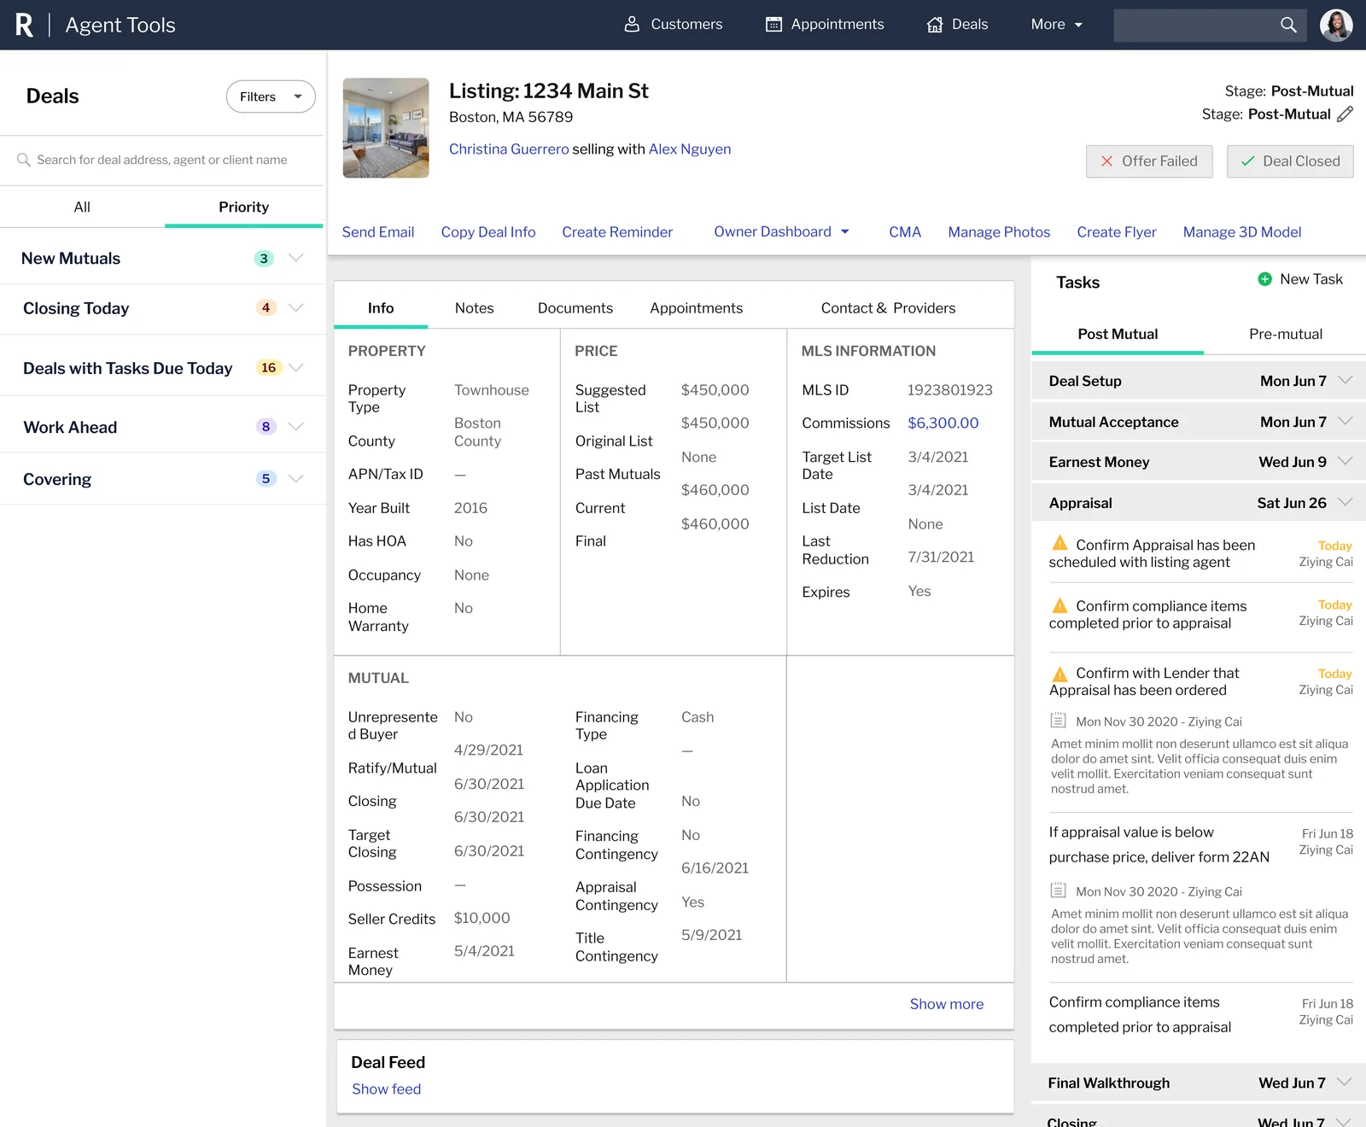1366x1127 pixels.
Task: Mark the deal as Deal Closed
Action: 1290,161
